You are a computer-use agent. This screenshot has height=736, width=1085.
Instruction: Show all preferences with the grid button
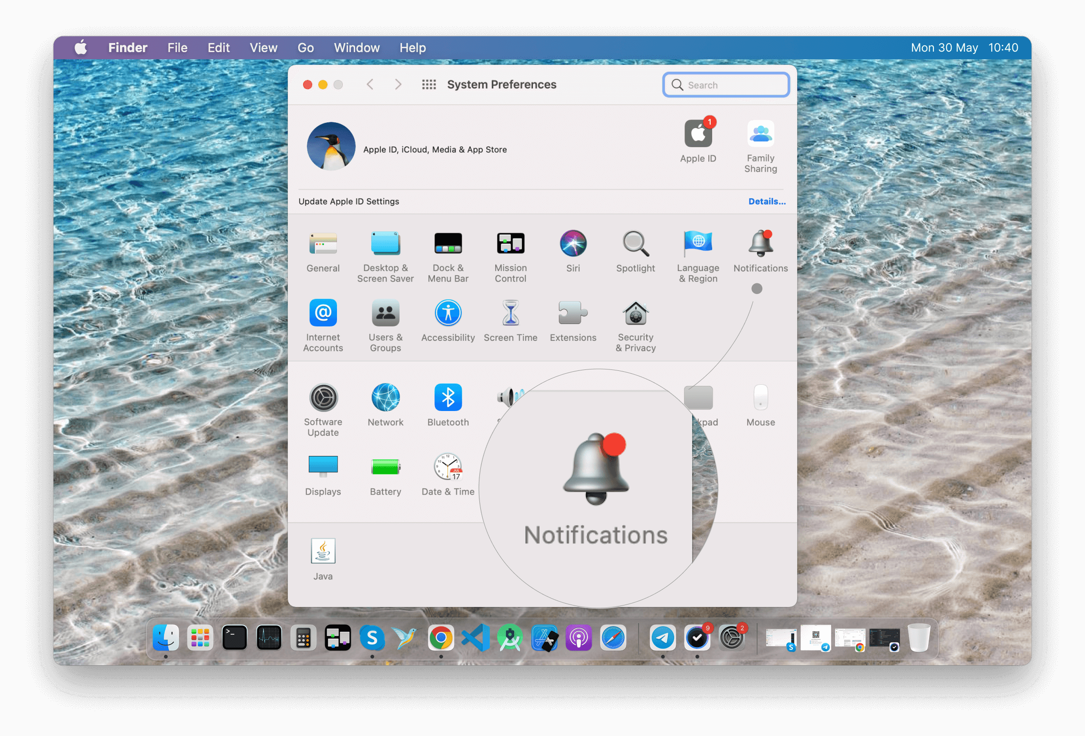(429, 85)
